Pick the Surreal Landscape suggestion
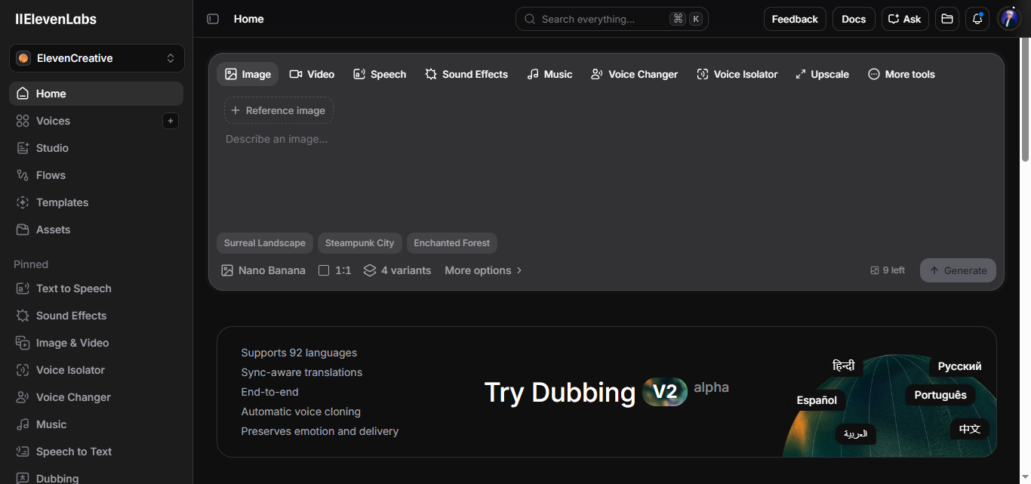The height and width of the screenshot is (484, 1031). coord(265,243)
